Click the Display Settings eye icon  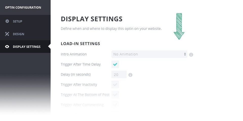click(7, 47)
